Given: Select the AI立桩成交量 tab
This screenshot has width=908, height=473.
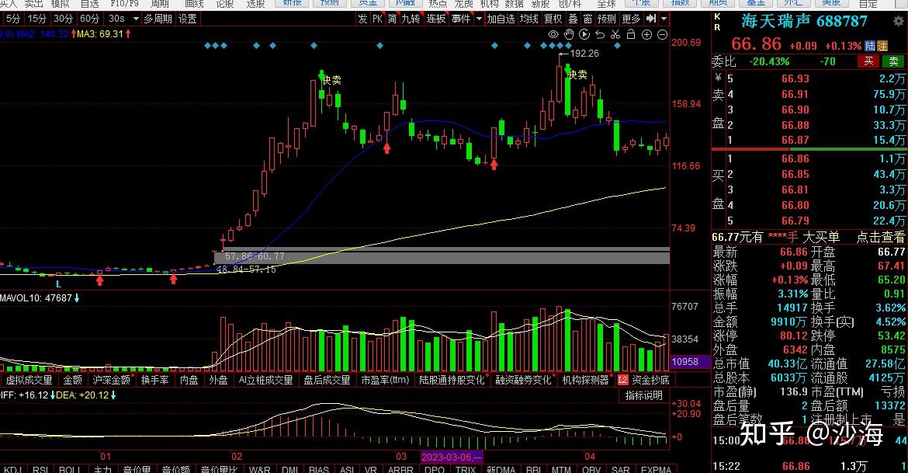Looking at the screenshot, I should [265, 381].
